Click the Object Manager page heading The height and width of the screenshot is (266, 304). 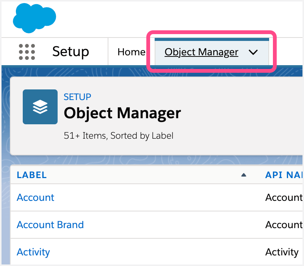tap(122, 113)
